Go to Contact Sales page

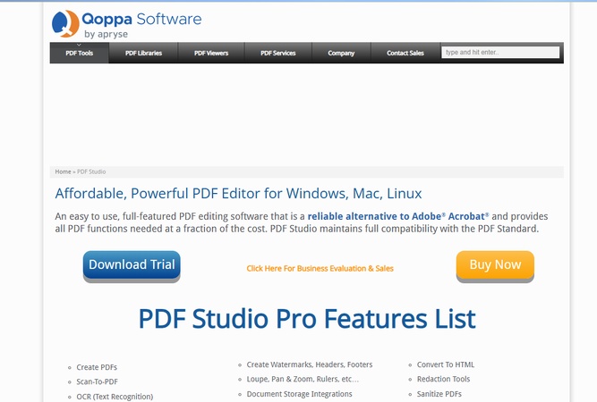[405, 53]
